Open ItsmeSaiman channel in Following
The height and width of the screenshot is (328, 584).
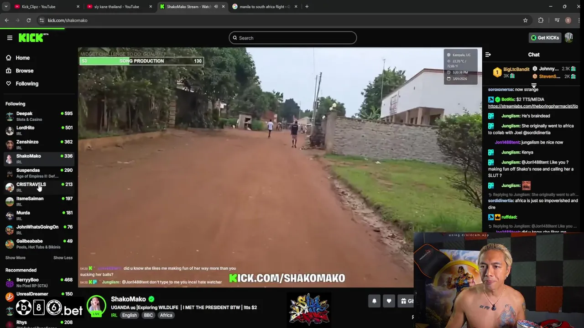[39, 201]
